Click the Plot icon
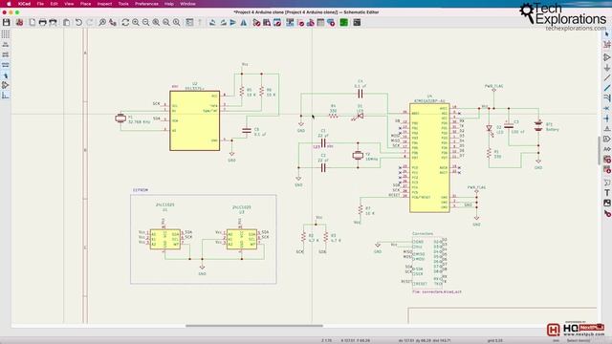The width and height of the screenshot is (612, 344). pyautogui.click(x=53, y=22)
